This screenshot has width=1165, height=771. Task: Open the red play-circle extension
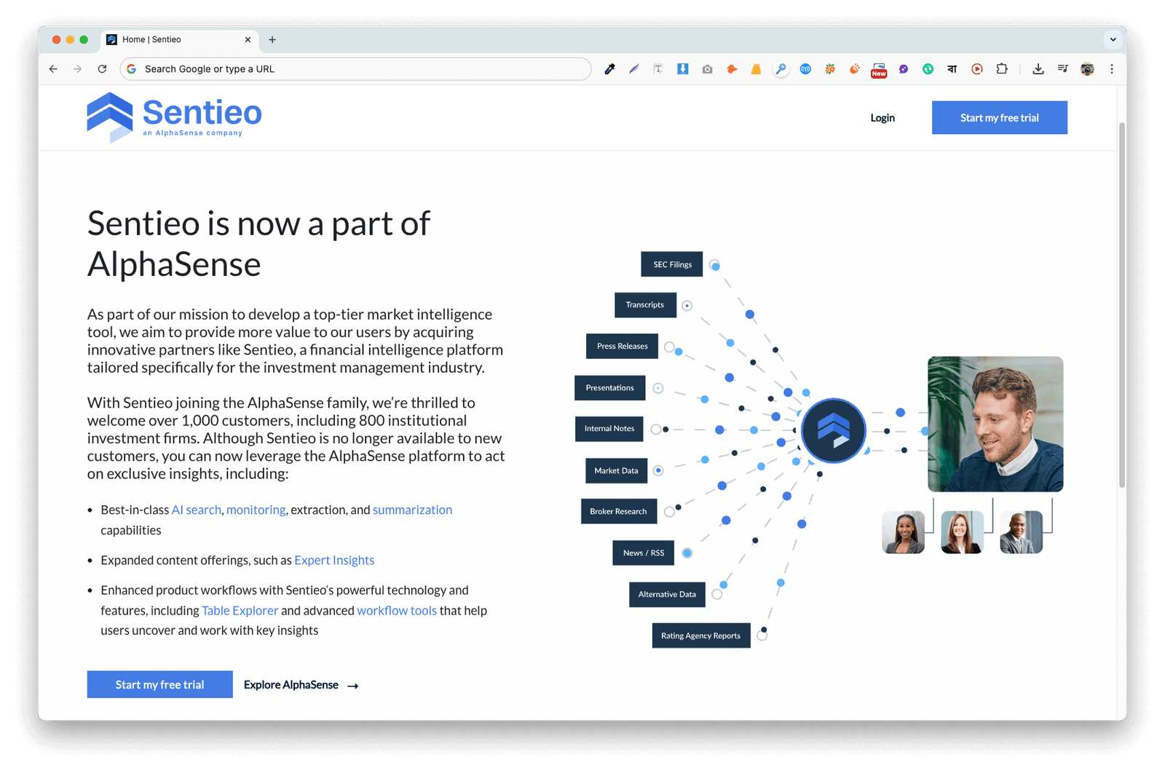coord(977,69)
